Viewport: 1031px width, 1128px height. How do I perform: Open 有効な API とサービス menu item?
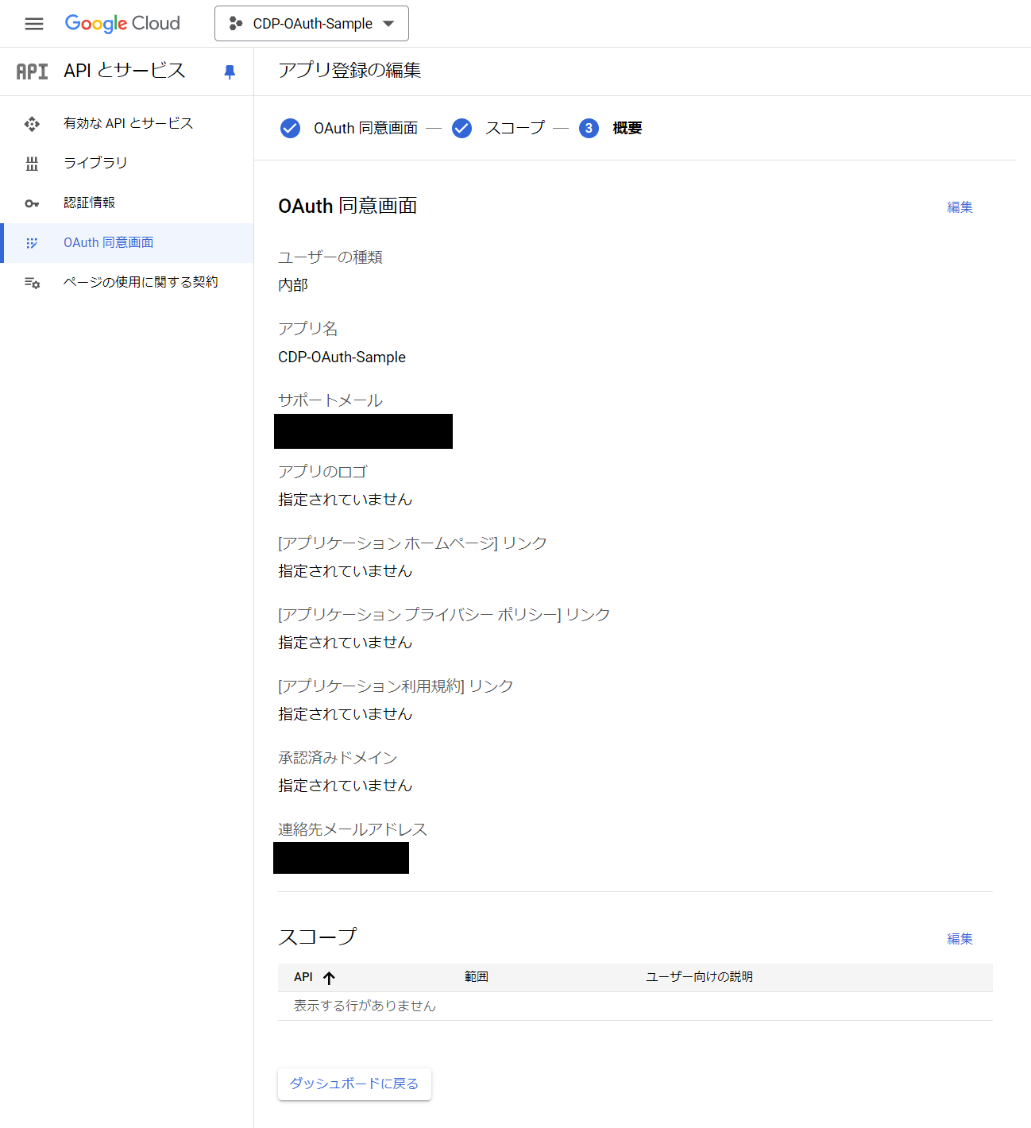[x=127, y=124]
